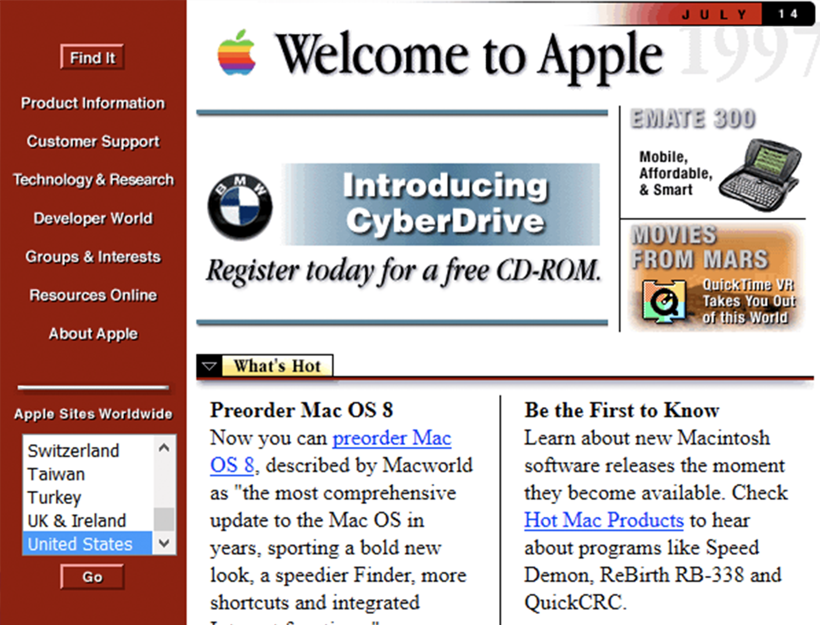The height and width of the screenshot is (625, 820).
Task: Select Switzerland in the sites list
Action: pos(87,451)
